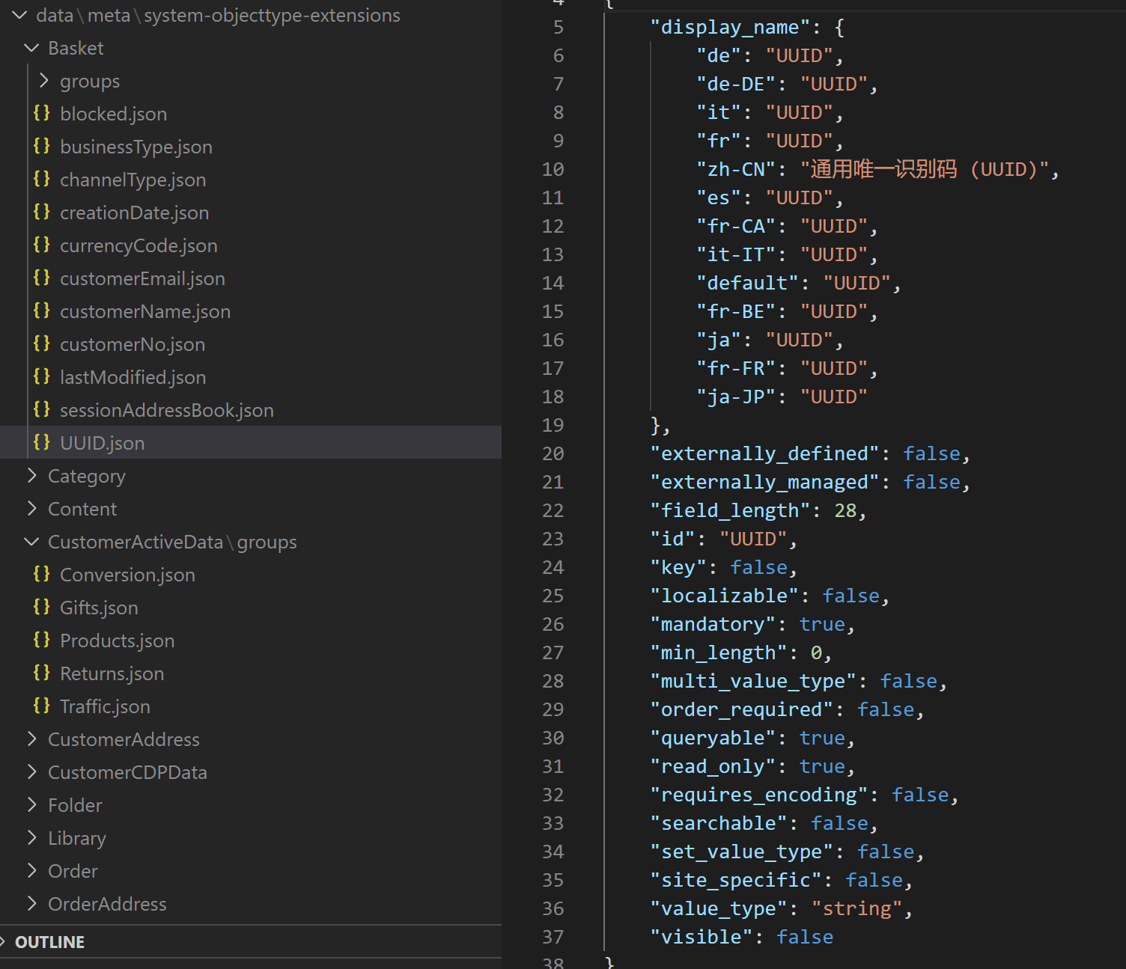
Task: Click JSON icon beside currencyCode.json
Action: click(x=42, y=245)
